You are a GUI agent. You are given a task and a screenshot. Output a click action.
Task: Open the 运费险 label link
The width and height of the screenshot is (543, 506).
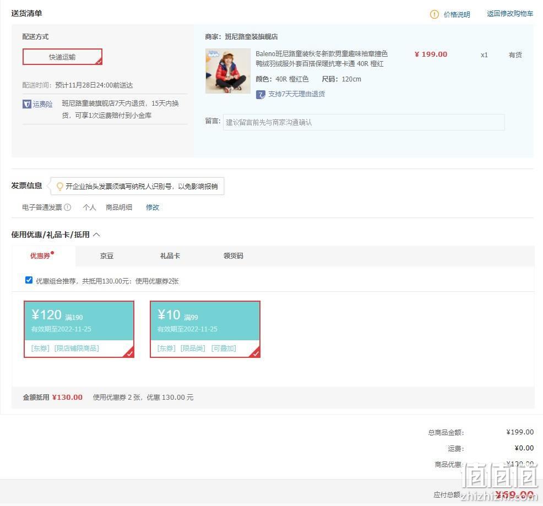tap(42, 104)
